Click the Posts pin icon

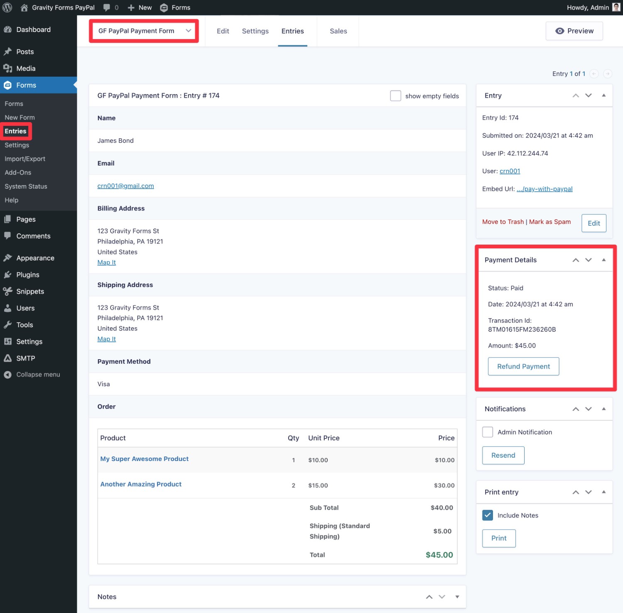(x=7, y=51)
